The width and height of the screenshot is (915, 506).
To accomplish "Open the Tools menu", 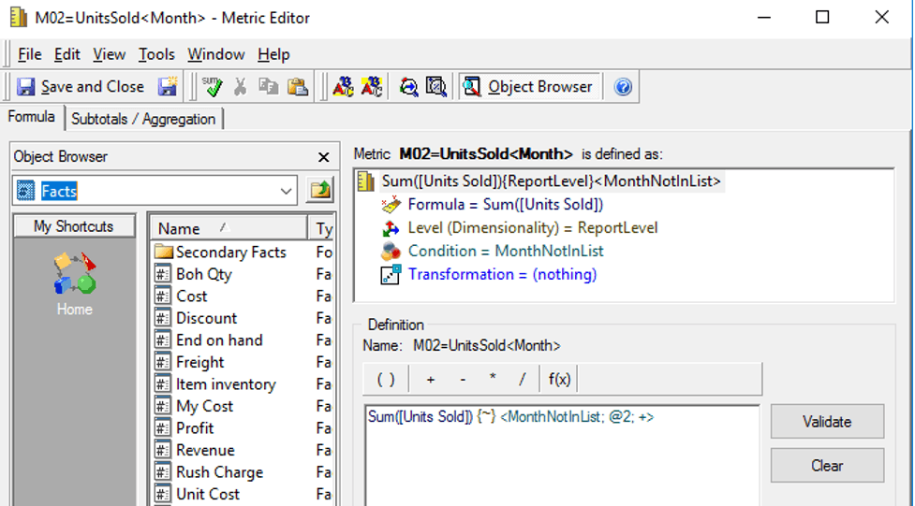I will pos(156,54).
